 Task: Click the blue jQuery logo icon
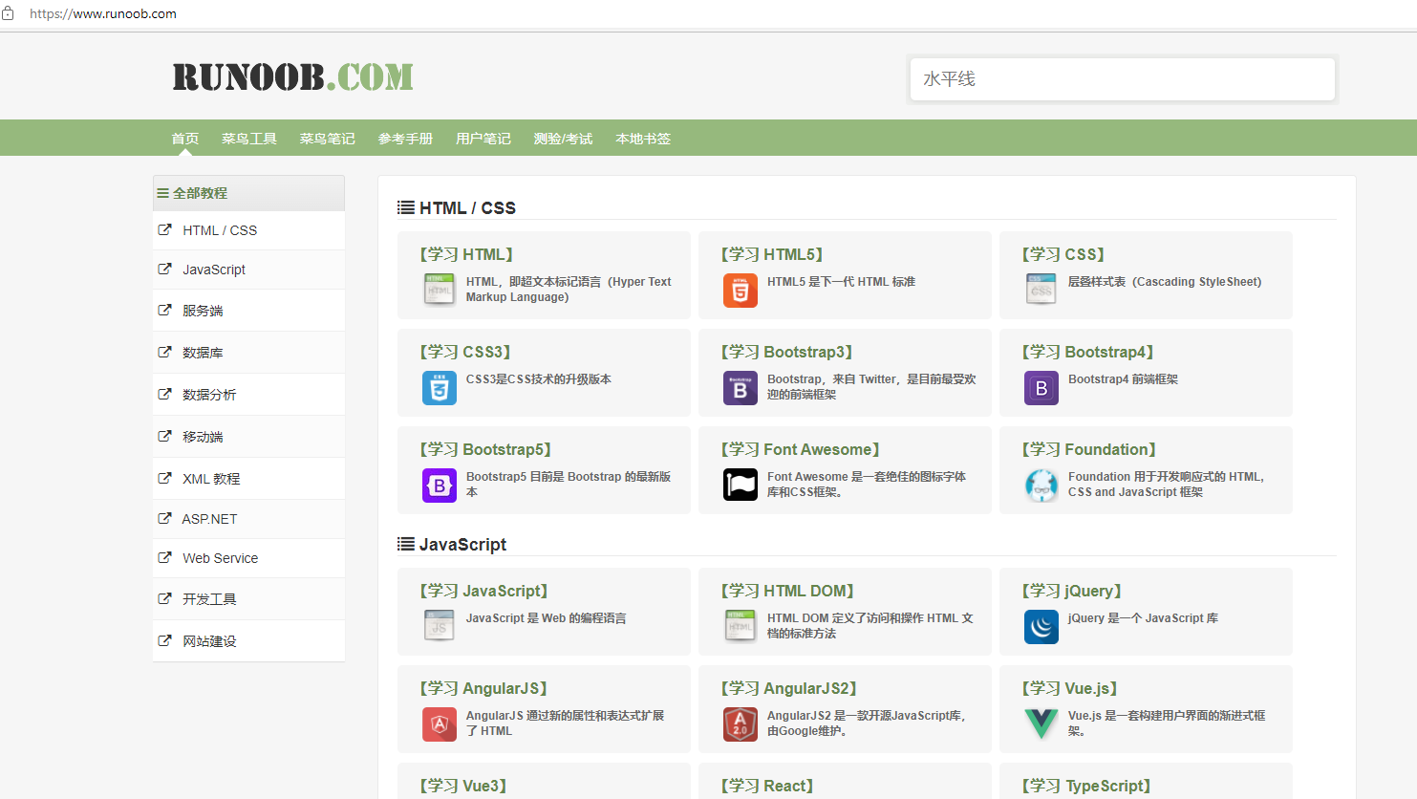1041,626
